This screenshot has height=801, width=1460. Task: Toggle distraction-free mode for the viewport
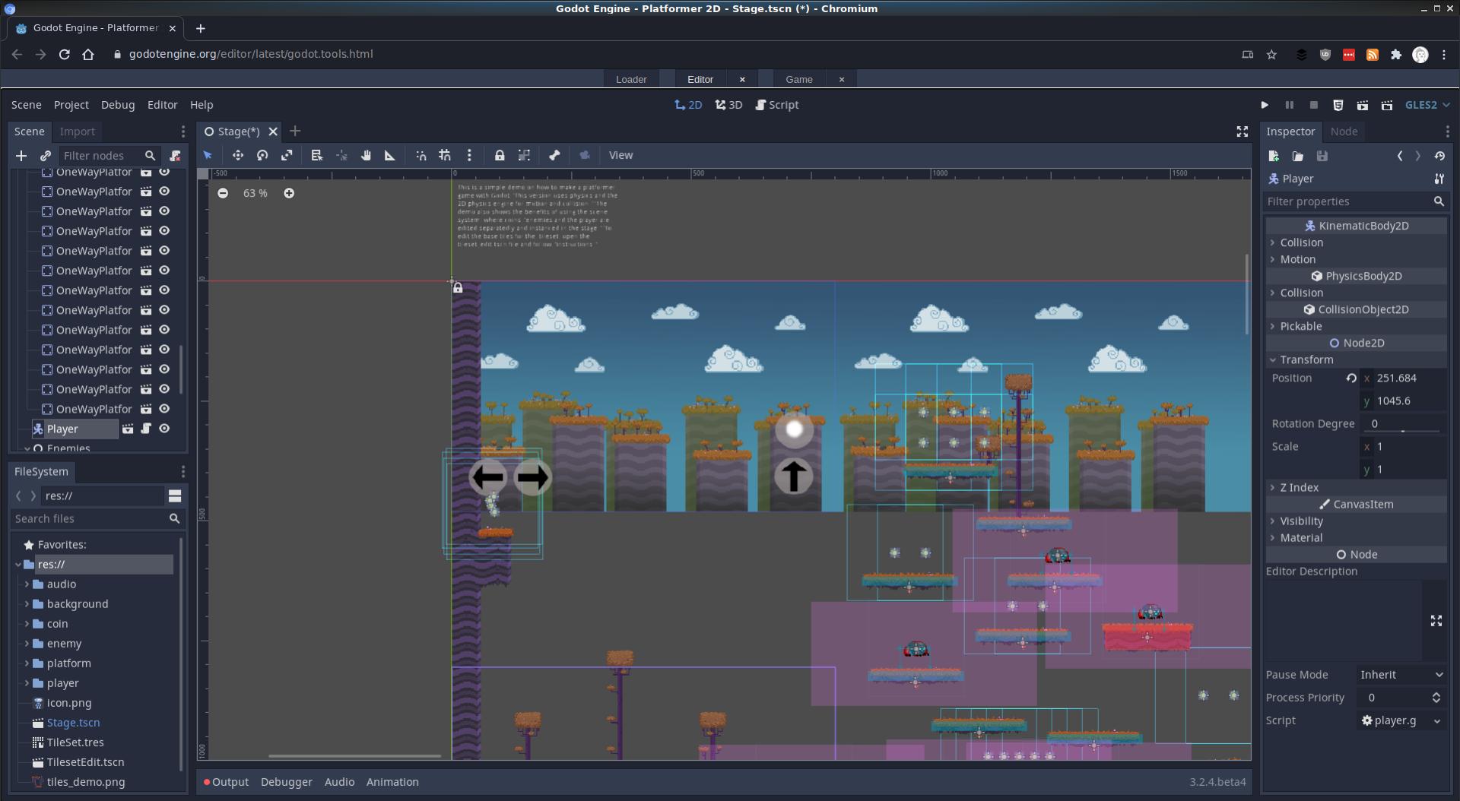point(1243,131)
